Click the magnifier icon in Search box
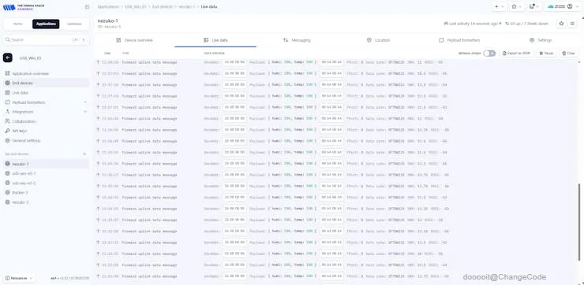Screen dimensions: 584x285 point(7,40)
